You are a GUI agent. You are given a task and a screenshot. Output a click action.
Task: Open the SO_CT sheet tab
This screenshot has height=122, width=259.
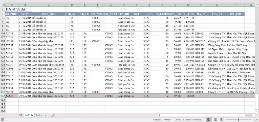point(40,115)
